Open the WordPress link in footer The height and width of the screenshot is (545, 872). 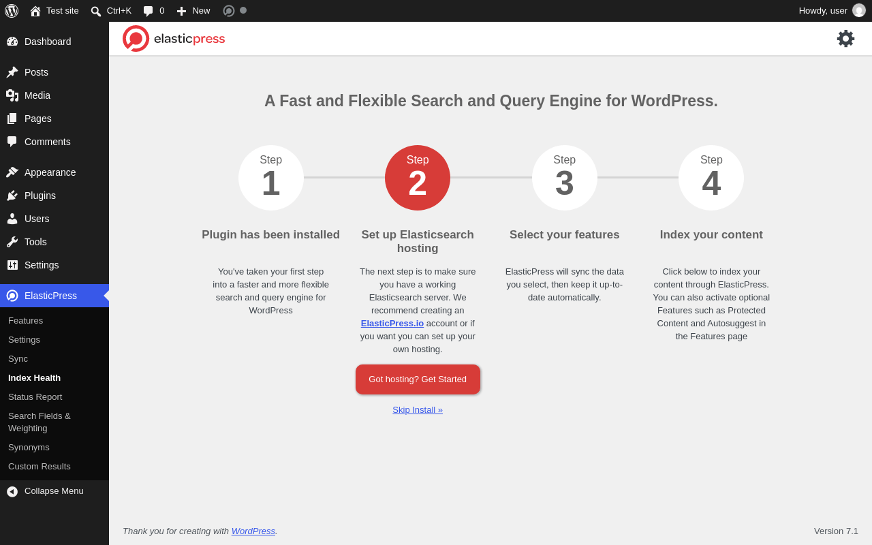(x=253, y=531)
